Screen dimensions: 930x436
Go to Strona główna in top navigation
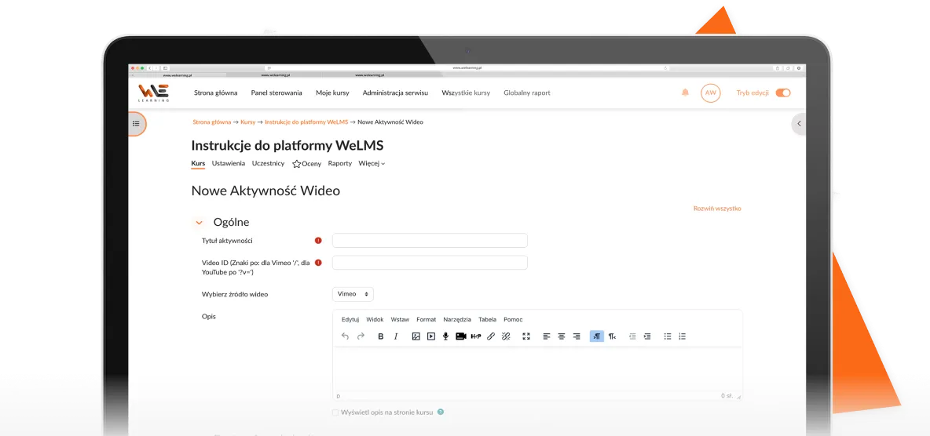(216, 93)
